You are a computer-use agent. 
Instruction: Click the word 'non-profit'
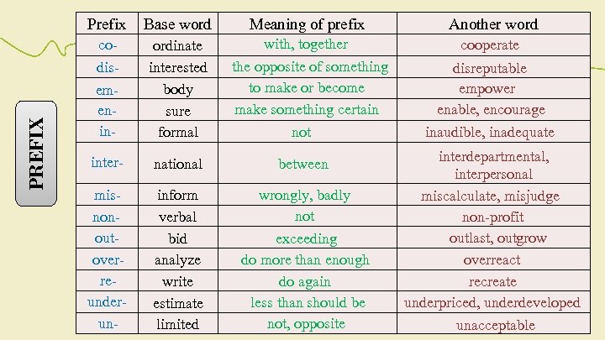492,217
